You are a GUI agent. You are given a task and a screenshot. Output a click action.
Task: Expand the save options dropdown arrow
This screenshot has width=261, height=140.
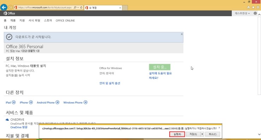(x=202, y=134)
